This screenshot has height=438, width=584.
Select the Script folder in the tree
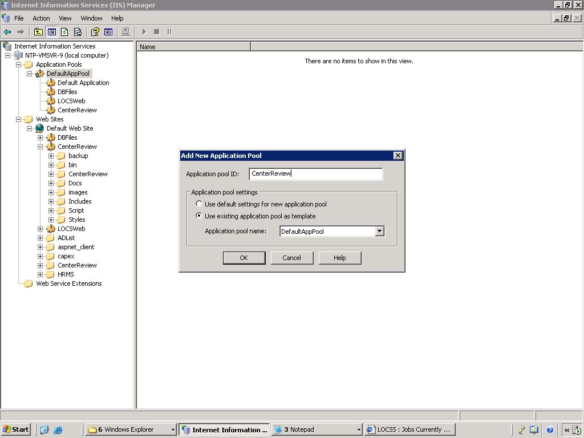click(76, 210)
